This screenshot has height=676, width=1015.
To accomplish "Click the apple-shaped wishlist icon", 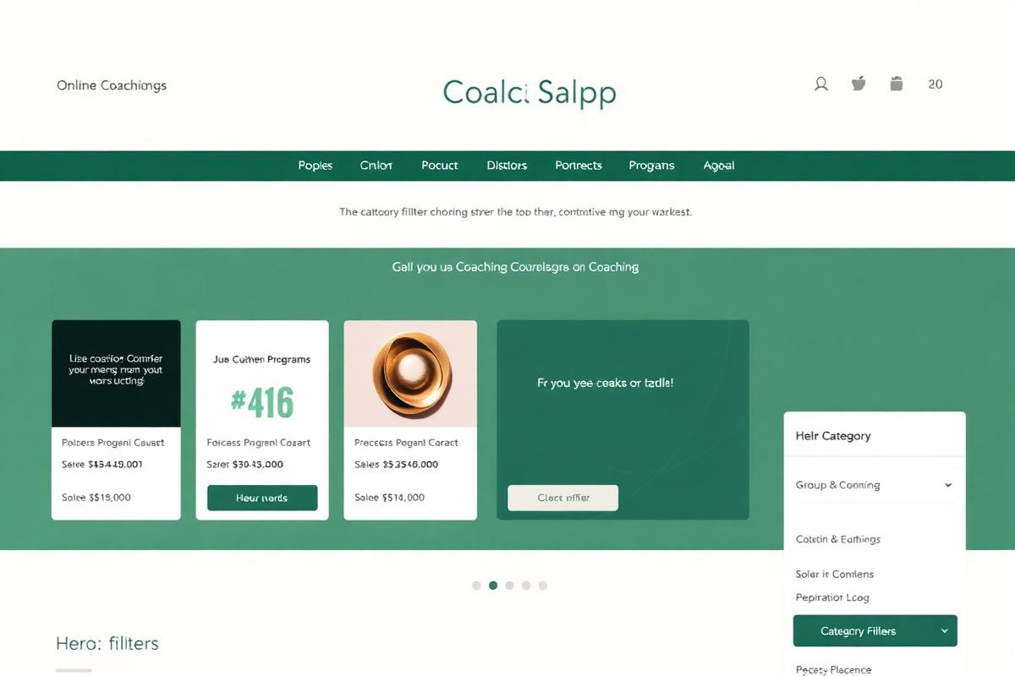I will [859, 83].
